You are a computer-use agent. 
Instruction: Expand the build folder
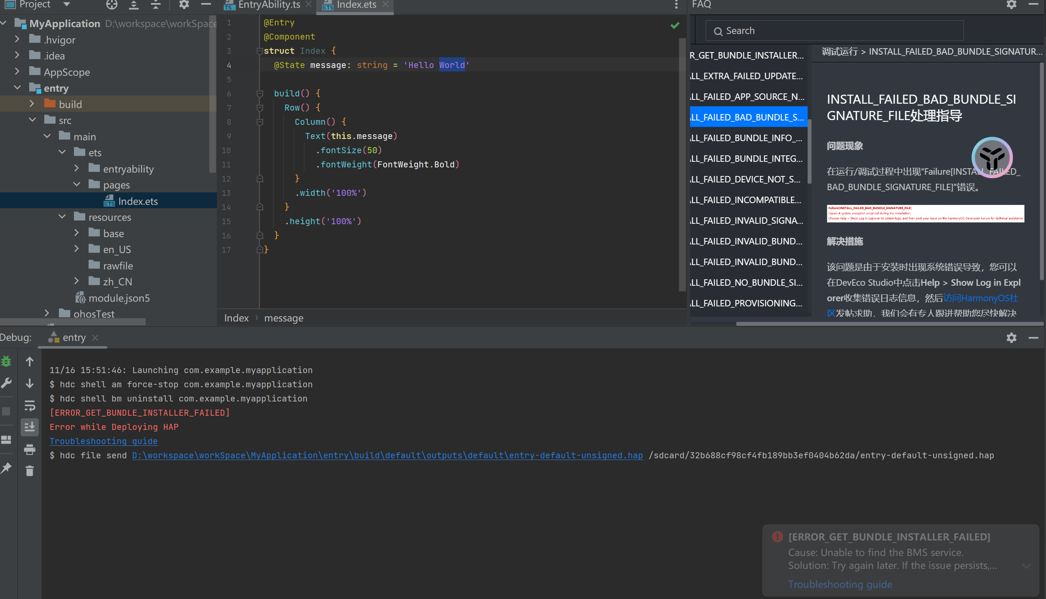32,104
